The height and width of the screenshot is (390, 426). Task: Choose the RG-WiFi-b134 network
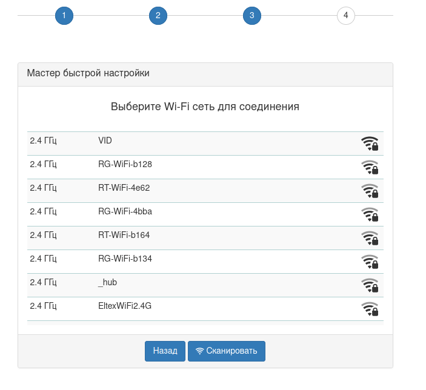click(125, 259)
